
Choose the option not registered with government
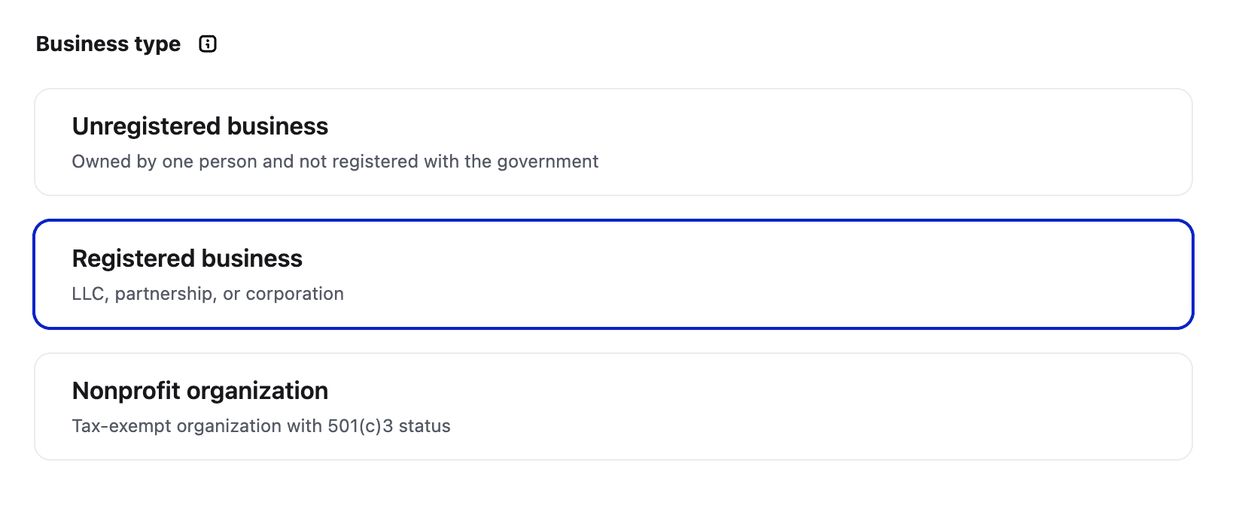pyautogui.click(x=613, y=142)
